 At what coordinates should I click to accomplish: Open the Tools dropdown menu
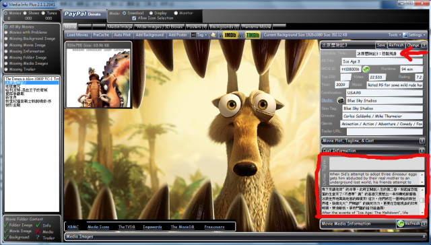click(x=395, y=35)
